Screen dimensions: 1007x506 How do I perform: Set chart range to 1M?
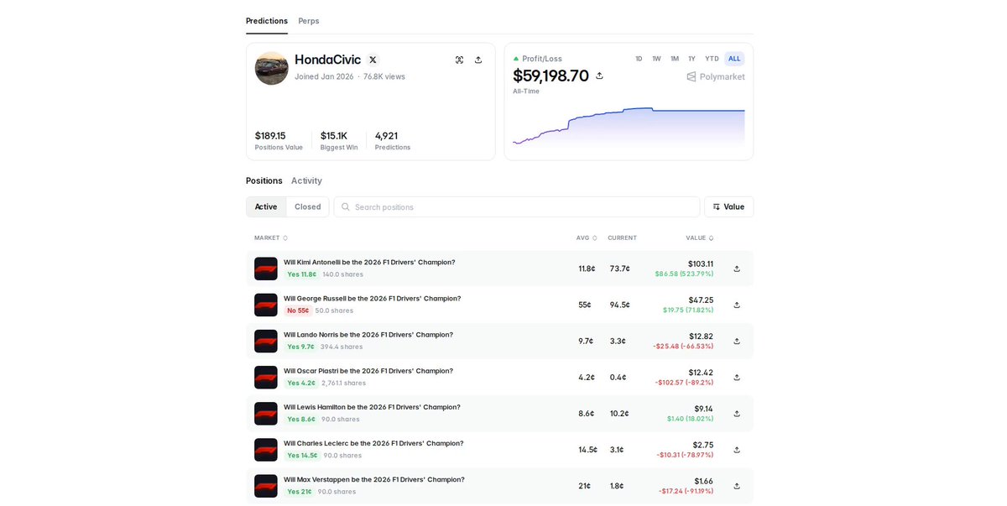pos(675,59)
